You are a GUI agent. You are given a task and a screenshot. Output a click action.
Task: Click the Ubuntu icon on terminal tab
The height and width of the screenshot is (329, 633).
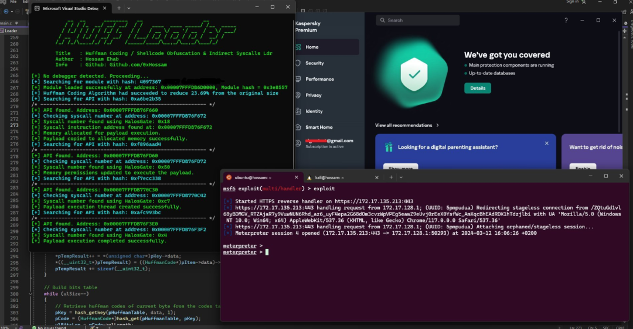[229, 177]
